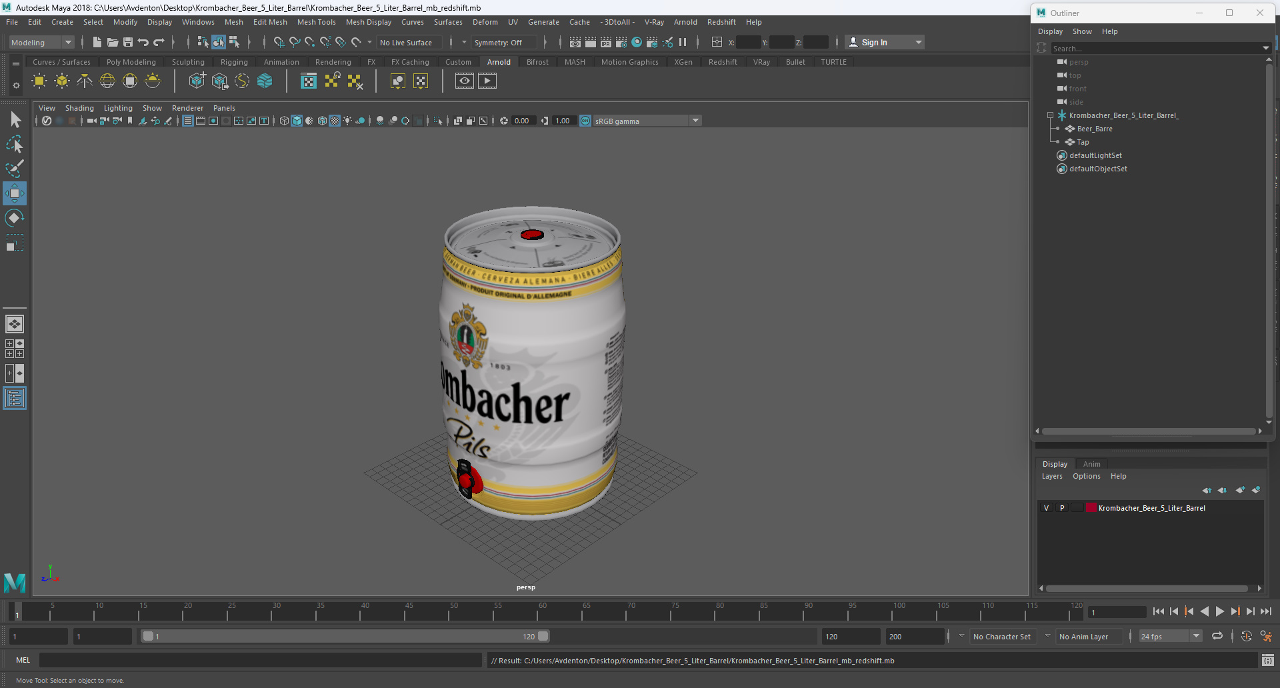Open Layers menu in layer editor
1280x688 pixels.
(1052, 476)
